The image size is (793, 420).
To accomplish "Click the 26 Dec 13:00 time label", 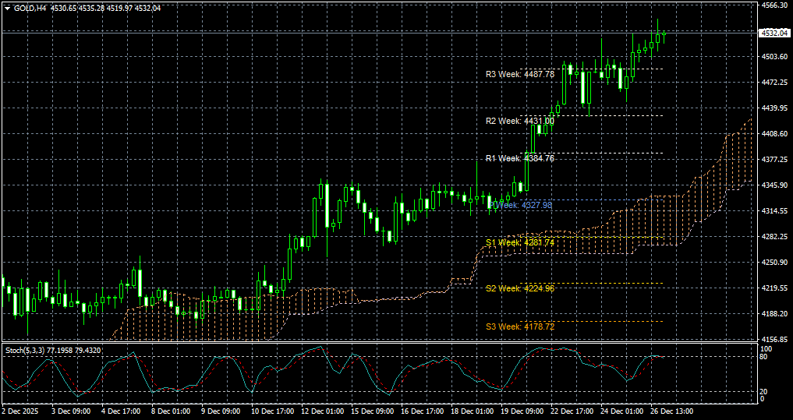I will (673, 412).
